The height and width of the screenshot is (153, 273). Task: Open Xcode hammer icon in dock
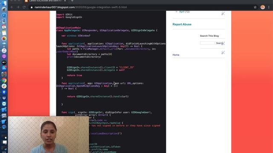4,110
